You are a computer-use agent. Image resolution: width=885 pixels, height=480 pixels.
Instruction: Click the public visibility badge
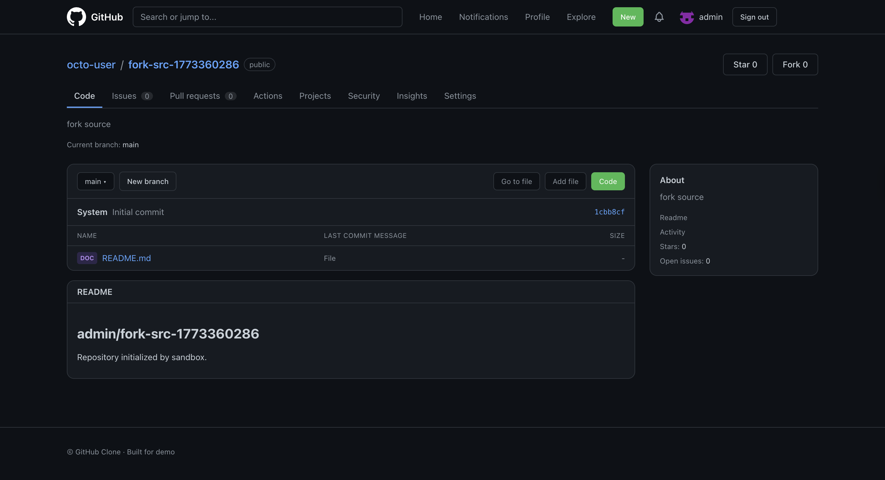[259, 65]
